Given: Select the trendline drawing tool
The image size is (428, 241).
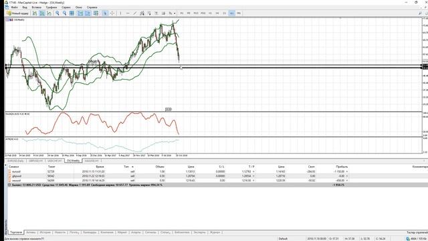Looking at the screenshot, I should (x=135, y=13).
